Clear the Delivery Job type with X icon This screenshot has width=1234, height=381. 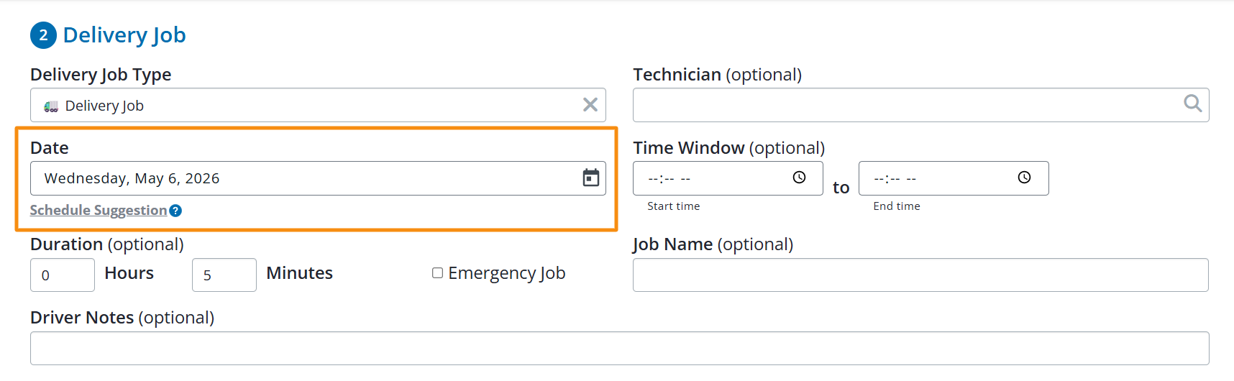click(590, 105)
